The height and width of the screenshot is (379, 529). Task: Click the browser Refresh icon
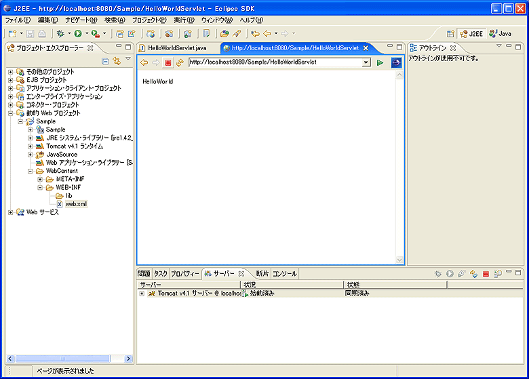(180, 62)
